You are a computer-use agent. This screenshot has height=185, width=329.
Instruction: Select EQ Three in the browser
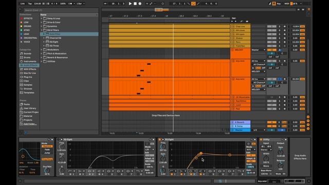pyautogui.click(x=54, y=46)
